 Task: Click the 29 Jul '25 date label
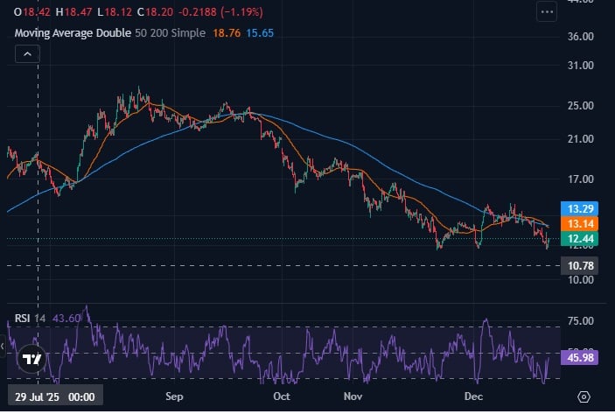54,396
